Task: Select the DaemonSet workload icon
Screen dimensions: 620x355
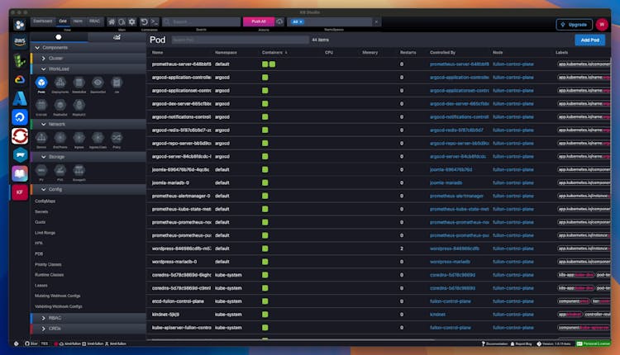Action: [x=98, y=84]
